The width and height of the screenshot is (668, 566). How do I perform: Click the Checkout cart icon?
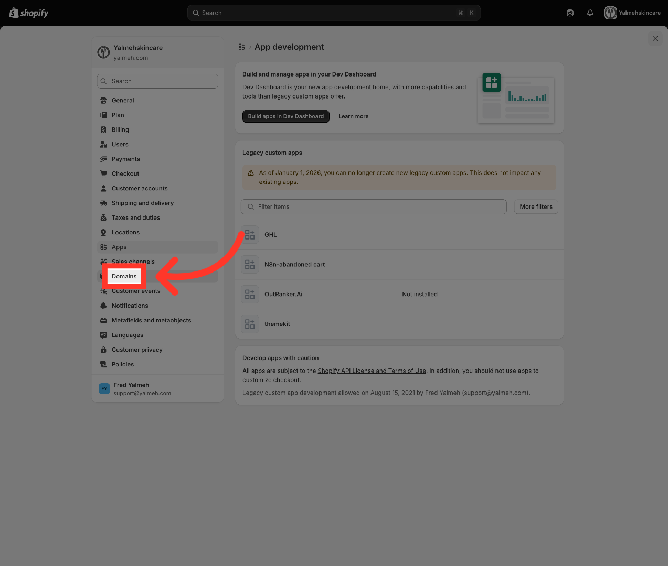[103, 173]
